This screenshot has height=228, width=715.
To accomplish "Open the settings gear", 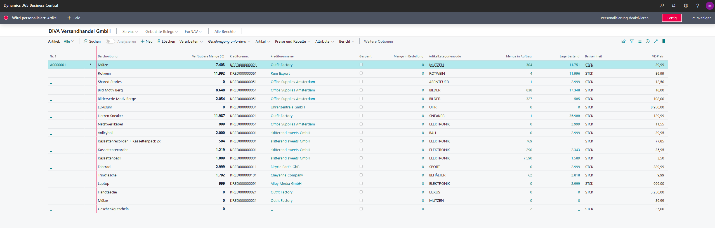I will click(x=686, y=6).
